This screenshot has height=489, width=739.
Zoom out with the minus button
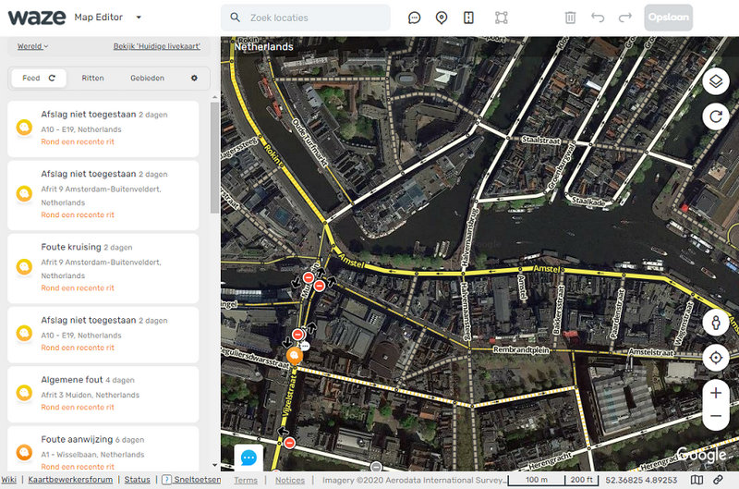pyautogui.click(x=715, y=417)
